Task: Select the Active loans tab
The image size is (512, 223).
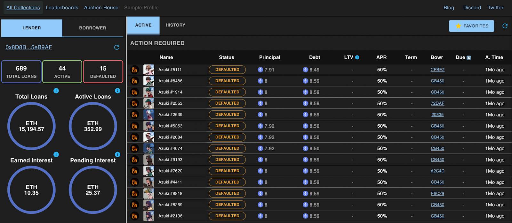Action: (x=143, y=25)
